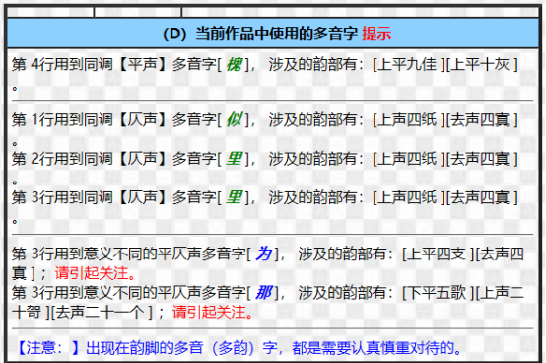Viewport: 546px width, 363px height.
Task: Select the green 里 for line 2
Action: pyautogui.click(x=234, y=159)
